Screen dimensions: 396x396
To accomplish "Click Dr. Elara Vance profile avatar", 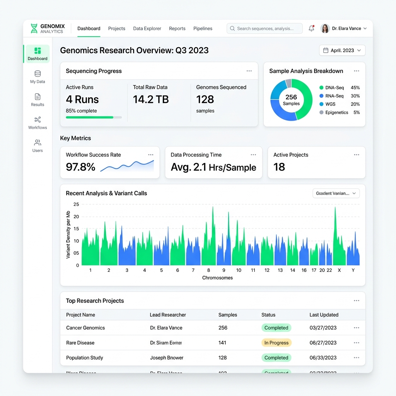I will [325, 29].
